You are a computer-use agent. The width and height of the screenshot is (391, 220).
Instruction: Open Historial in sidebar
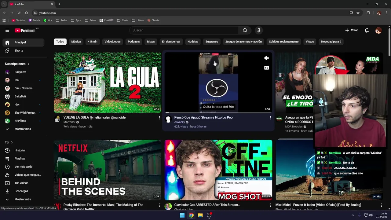23,150
